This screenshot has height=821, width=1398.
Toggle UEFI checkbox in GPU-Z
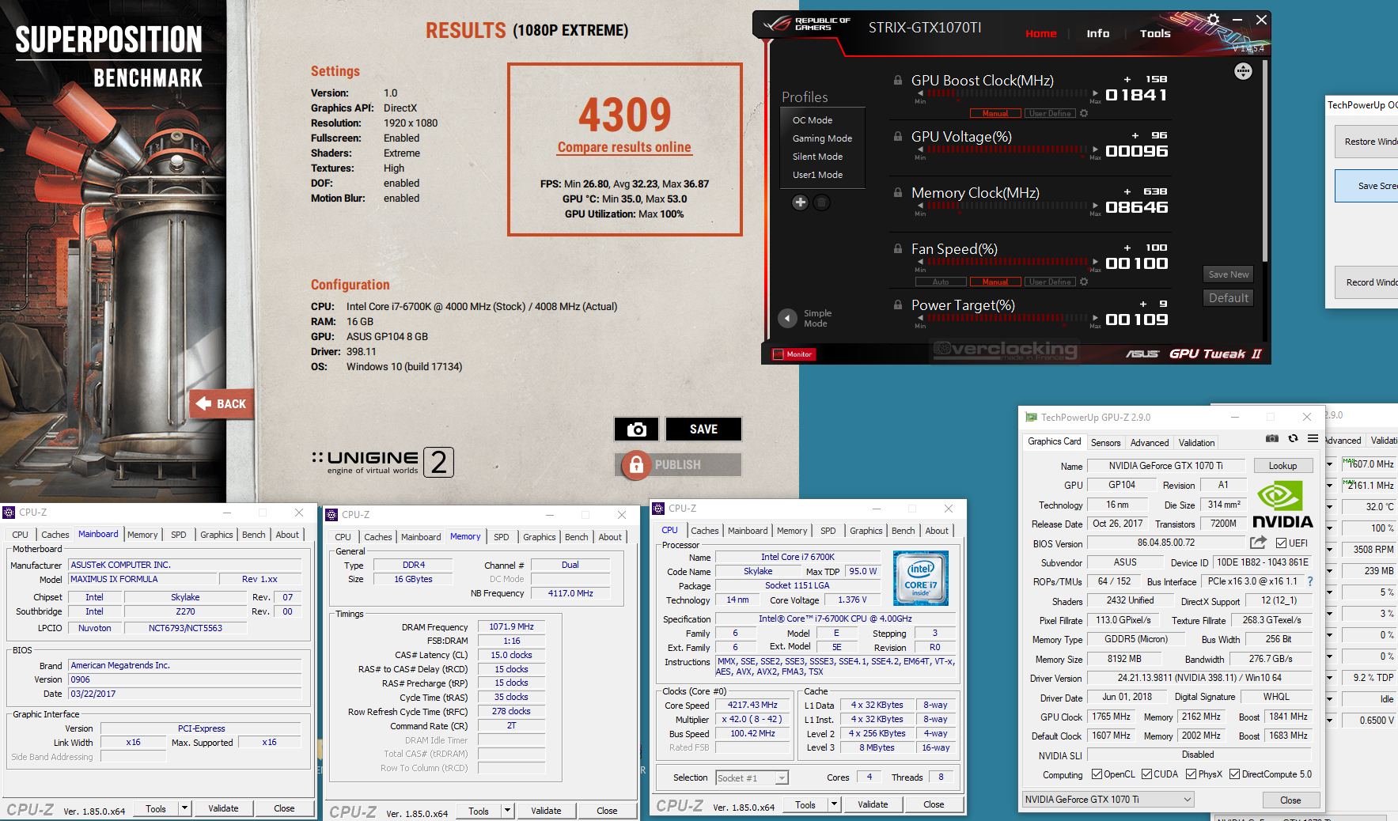(x=1282, y=543)
